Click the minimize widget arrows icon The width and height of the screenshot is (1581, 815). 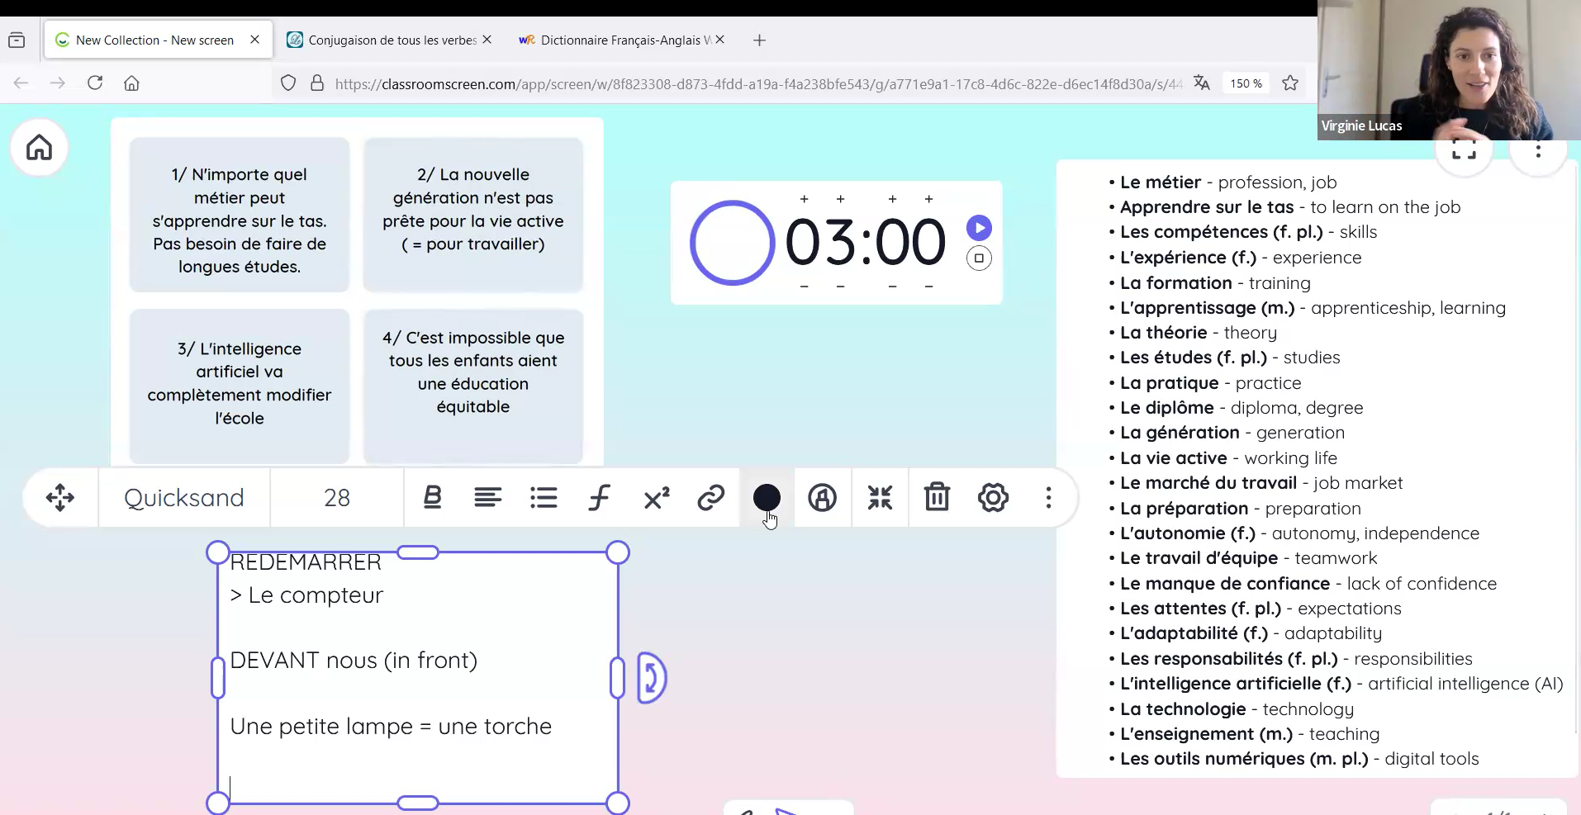click(x=880, y=498)
